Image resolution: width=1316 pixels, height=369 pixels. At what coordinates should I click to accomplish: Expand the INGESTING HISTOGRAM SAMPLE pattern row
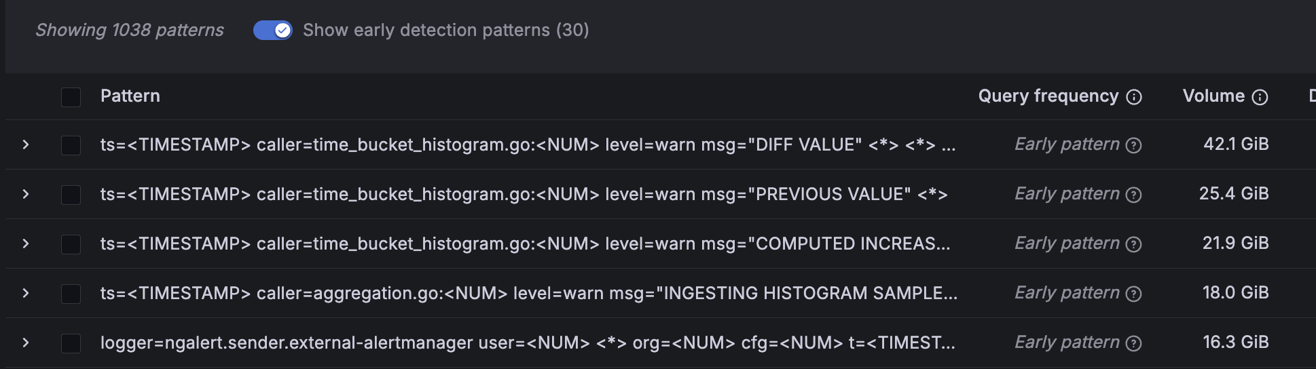[26, 293]
